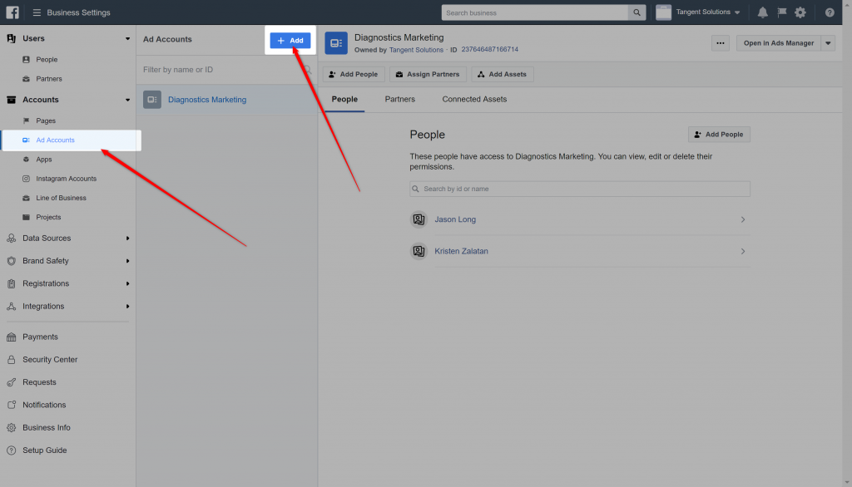
Task: Click the Payments bank icon
Action: (x=12, y=337)
